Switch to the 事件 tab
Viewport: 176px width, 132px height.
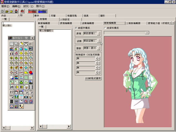42,16
